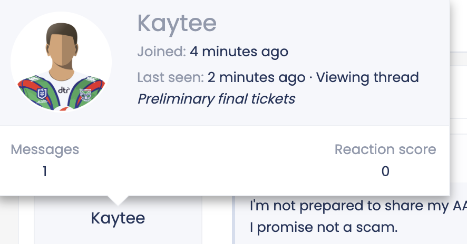
Task: Click the post text 'I promise not a scam.'
Action: pyautogui.click(x=324, y=228)
